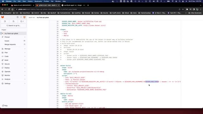
Task: Open the Help link at sidebar bottom
Action: click(5, 105)
